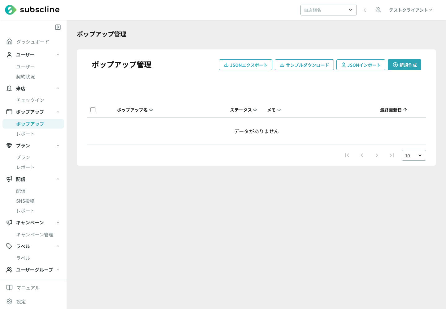Open ダッシュボード in sidebar
The height and width of the screenshot is (309, 446).
[x=33, y=42]
